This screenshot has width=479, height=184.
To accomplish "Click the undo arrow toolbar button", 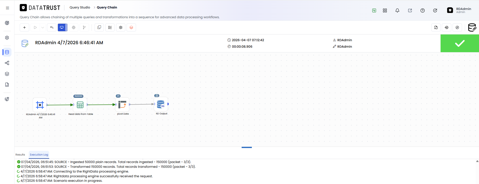I will (52, 27).
